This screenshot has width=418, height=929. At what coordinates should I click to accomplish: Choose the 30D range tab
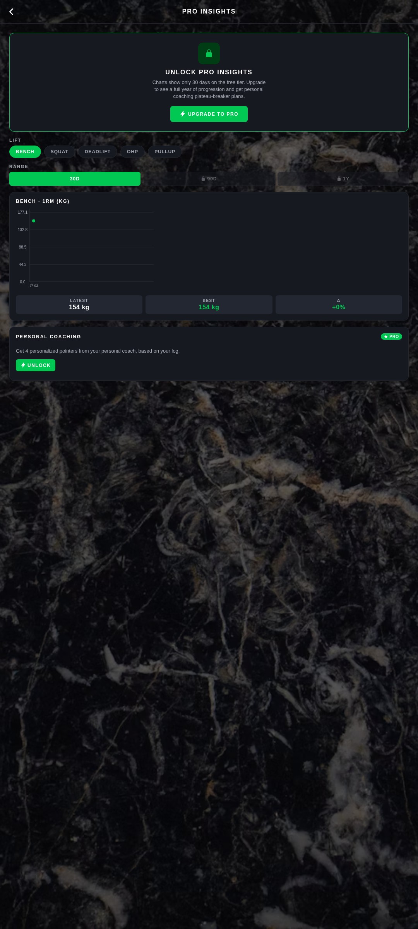[x=75, y=179]
